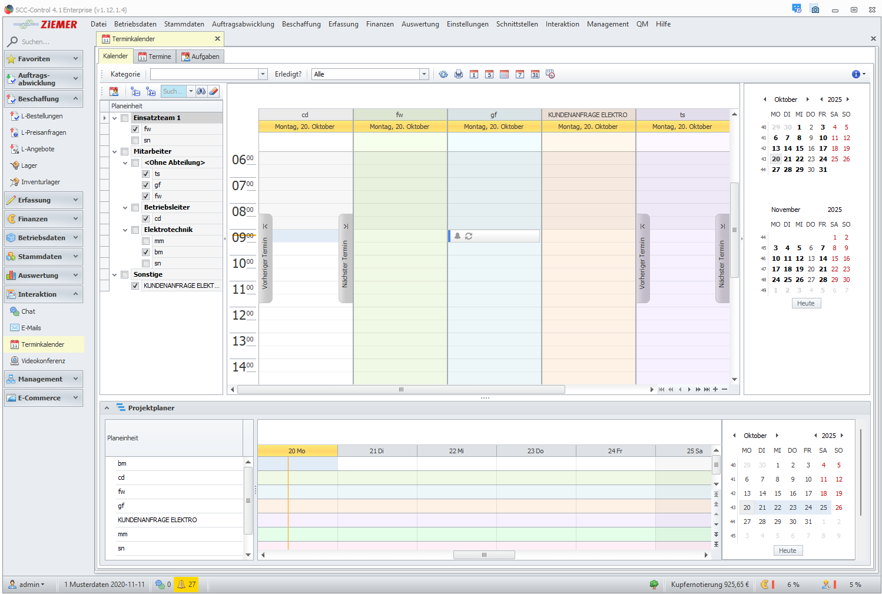Open the Kategorie dropdown

263,74
